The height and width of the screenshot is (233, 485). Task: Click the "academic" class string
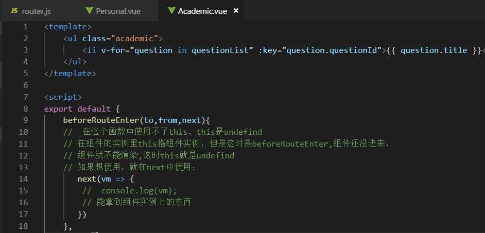[134, 38]
